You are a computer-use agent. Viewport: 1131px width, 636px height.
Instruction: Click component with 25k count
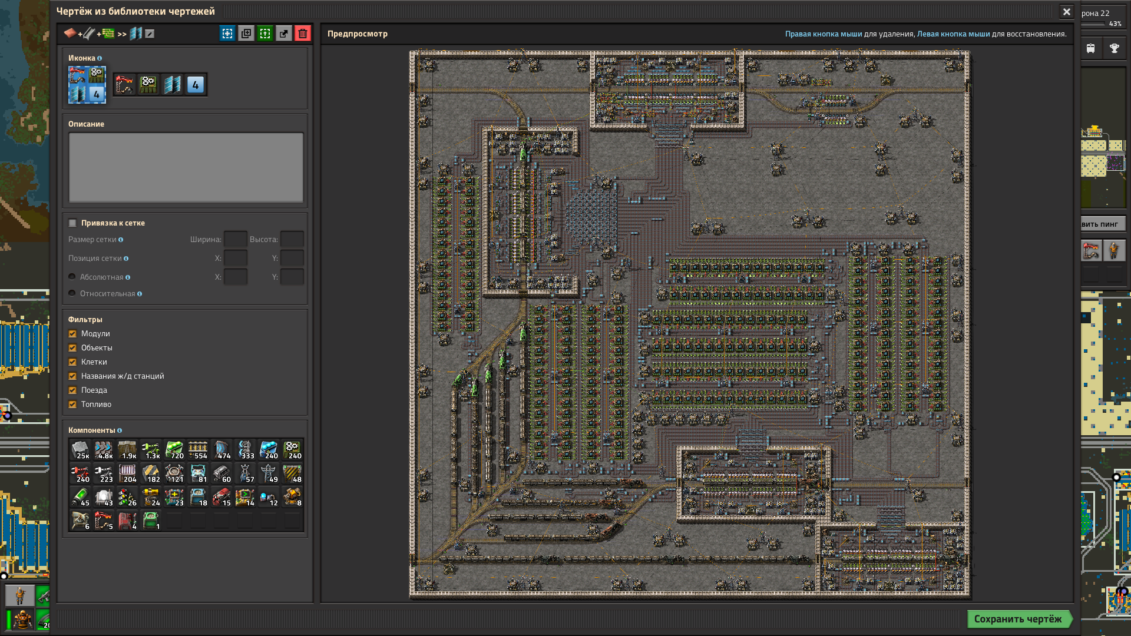(80, 450)
